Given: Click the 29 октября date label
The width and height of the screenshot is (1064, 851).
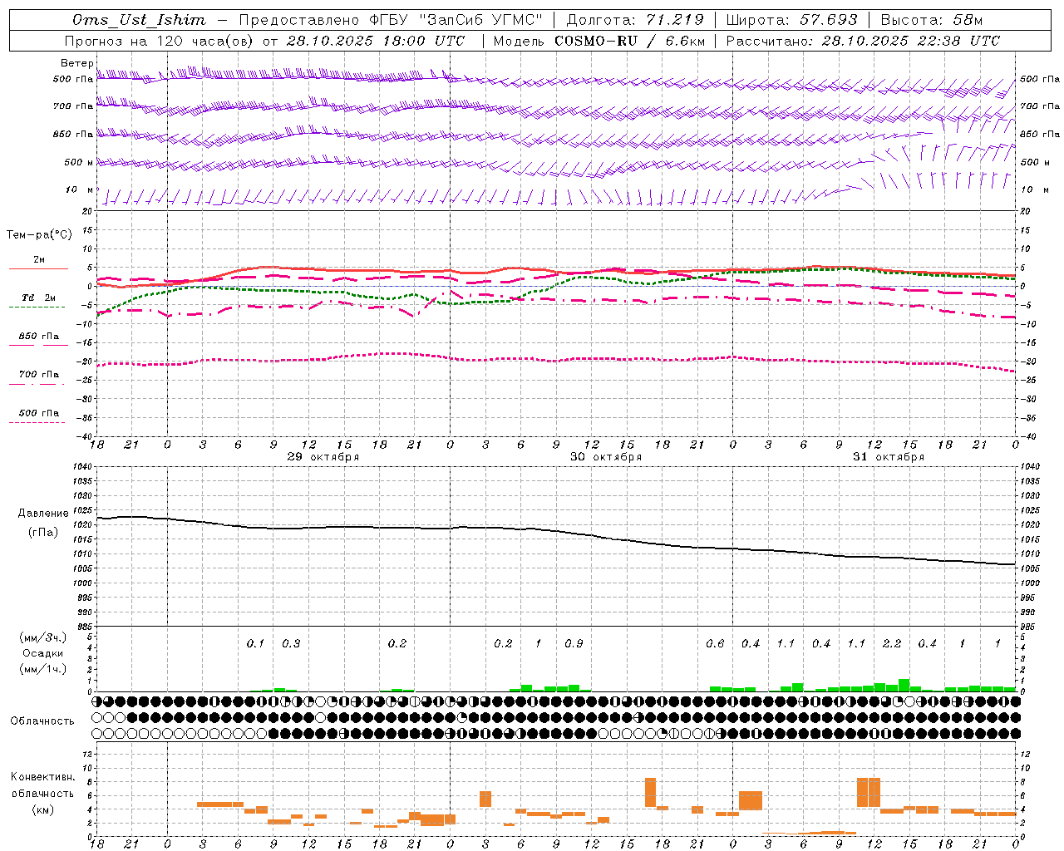Looking at the screenshot, I should point(323,456).
